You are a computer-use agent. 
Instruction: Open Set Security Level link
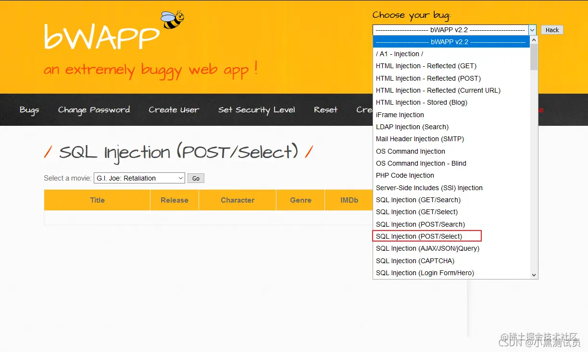pyautogui.click(x=257, y=110)
